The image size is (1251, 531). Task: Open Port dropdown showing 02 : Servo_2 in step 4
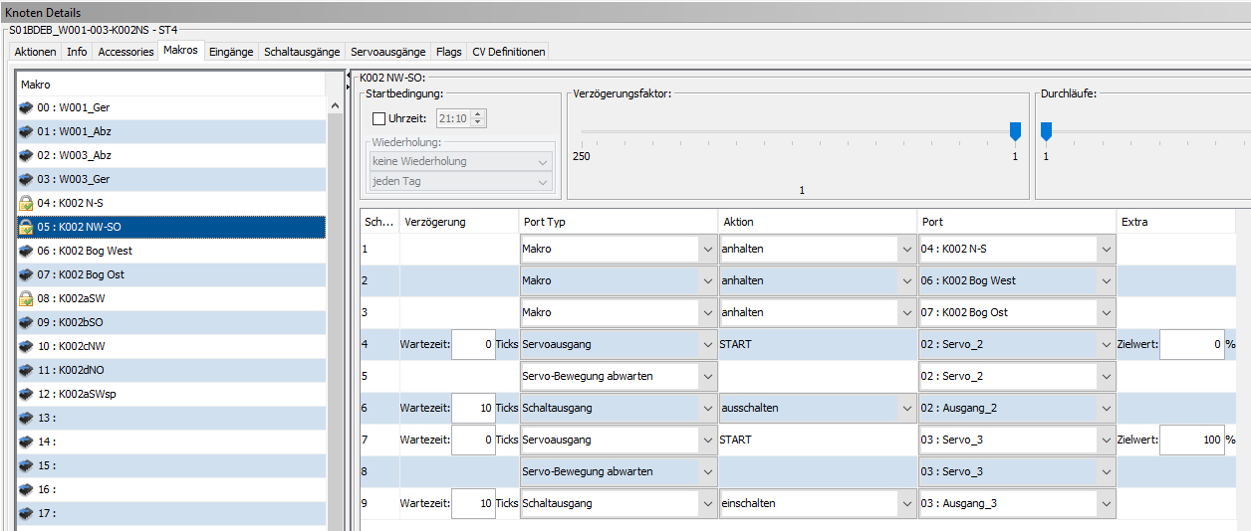click(1016, 344)
